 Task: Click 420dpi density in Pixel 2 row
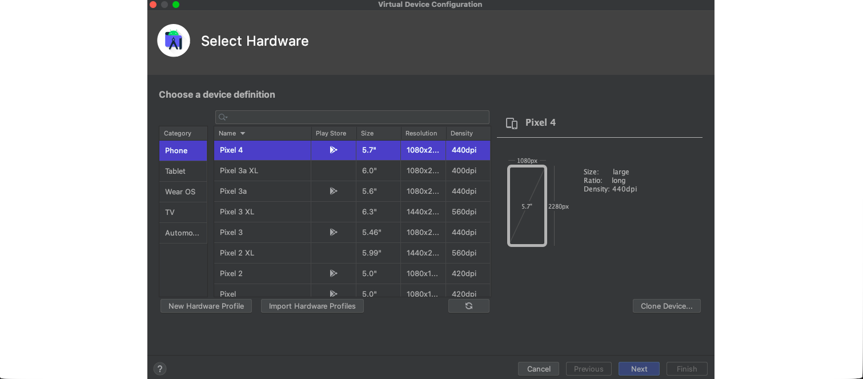pyautogui.click(x=468, y=274)
